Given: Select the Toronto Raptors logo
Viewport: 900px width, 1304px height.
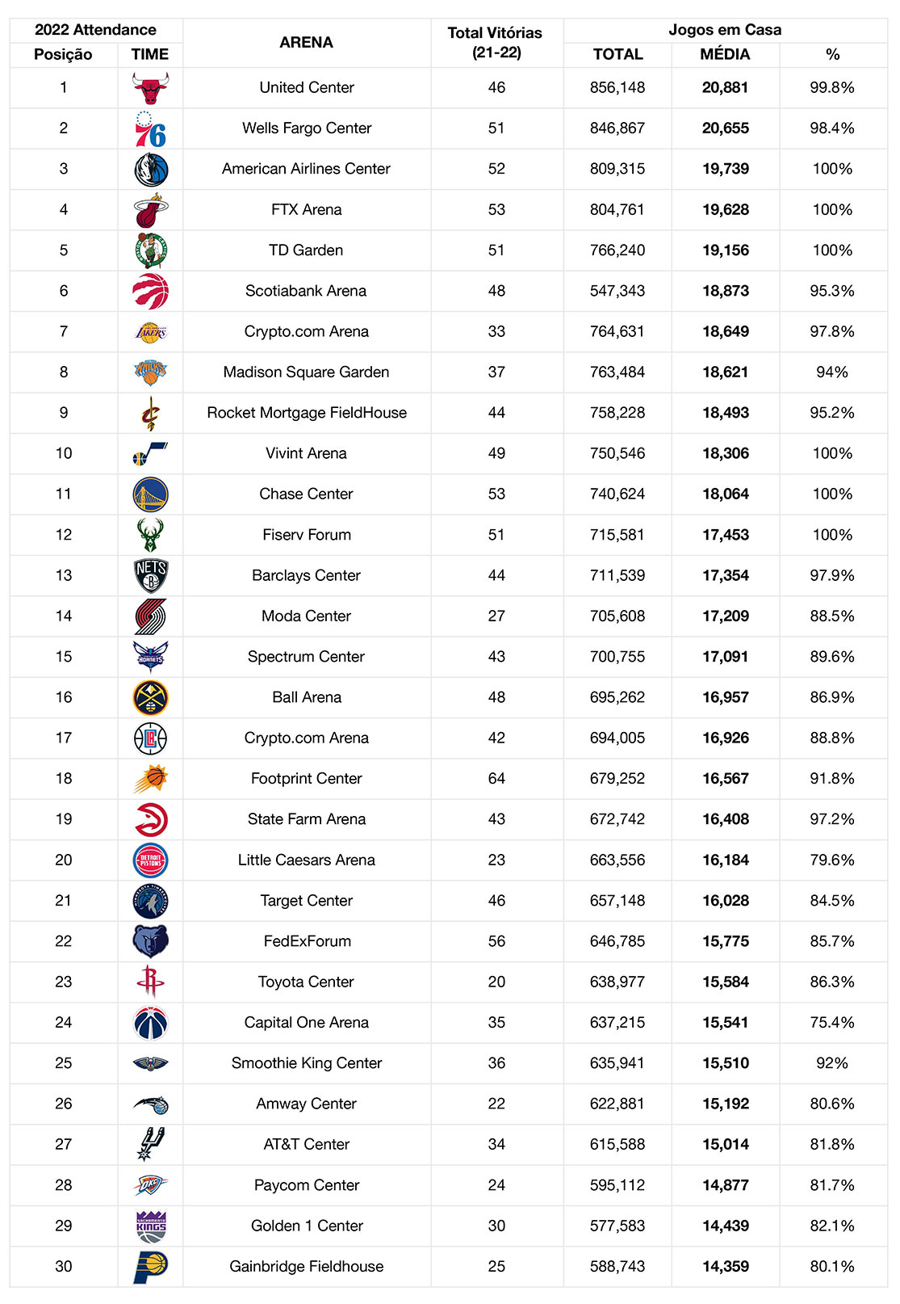Looking at the screenshot, I should (150, 291).
